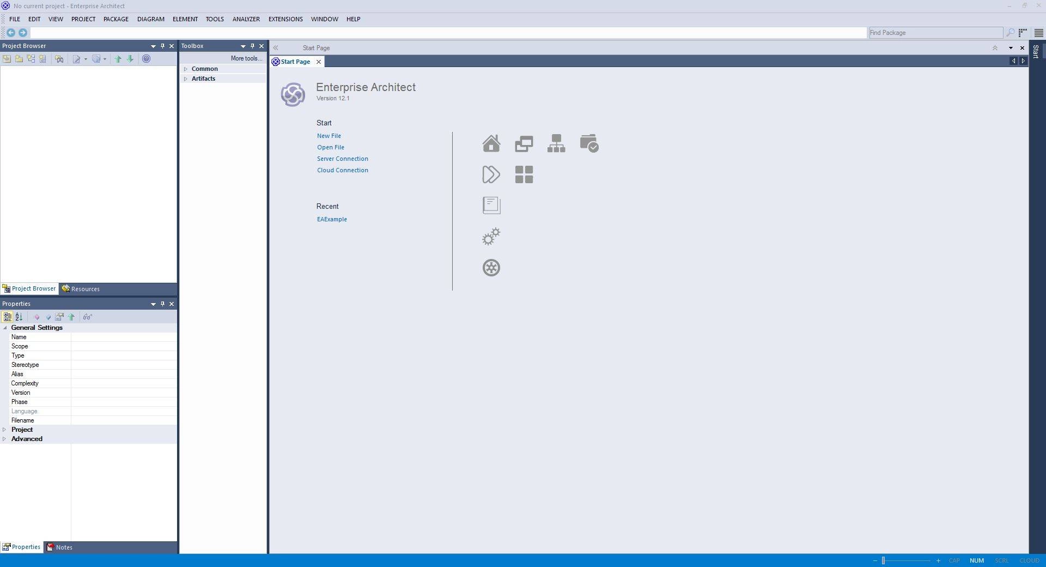Open the FILE menu
This screenshot has width=1046, height=567.
click(x=15, y=19)
